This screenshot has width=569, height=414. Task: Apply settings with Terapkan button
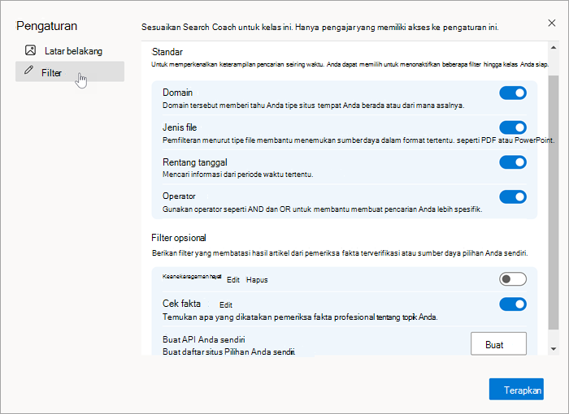pos(516,390)
